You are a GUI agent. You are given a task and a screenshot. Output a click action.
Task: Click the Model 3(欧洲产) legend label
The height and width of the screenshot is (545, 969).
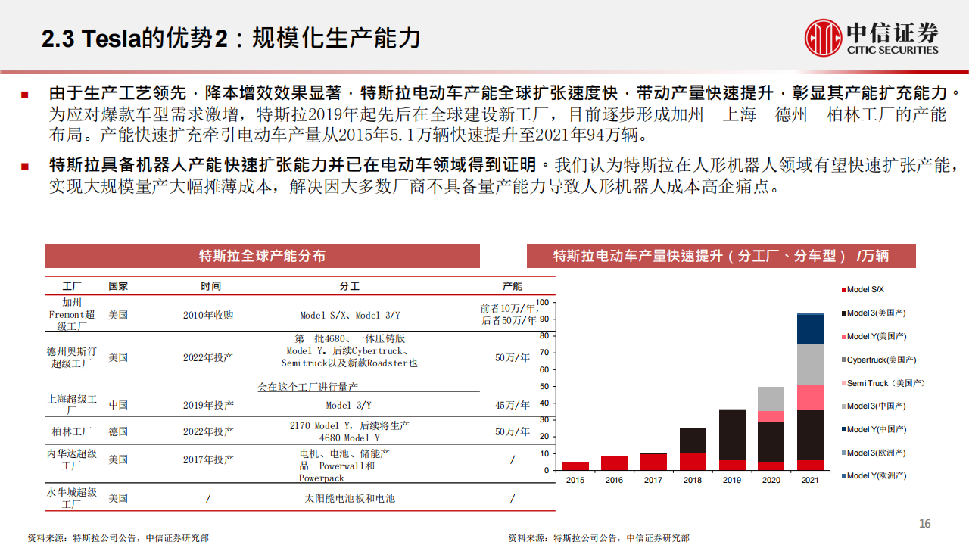pyautogui.click(x=877, y=453)
